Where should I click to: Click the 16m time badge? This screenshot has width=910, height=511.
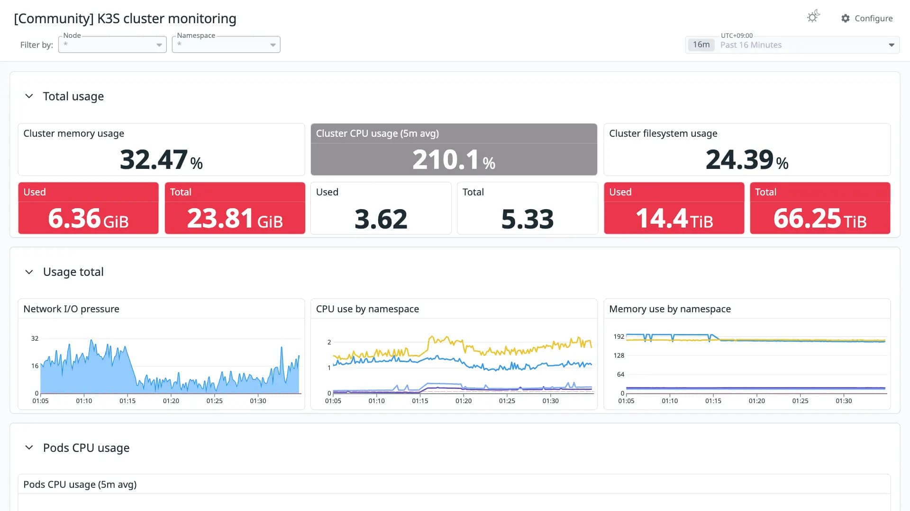(x=701, y=44)
